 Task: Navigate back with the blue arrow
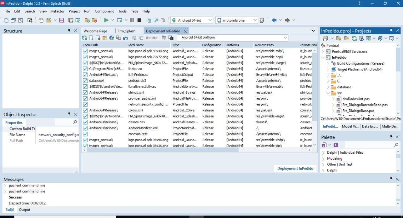(274, 20)
